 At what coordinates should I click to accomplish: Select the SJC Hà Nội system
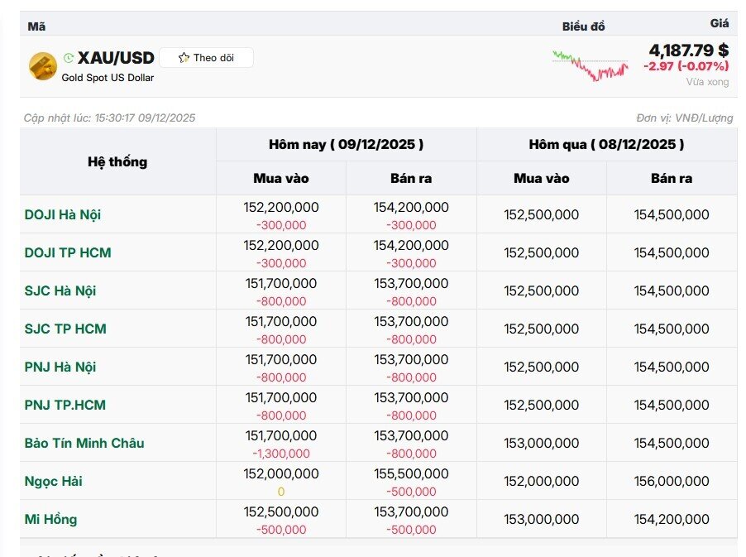coord(60,291)
